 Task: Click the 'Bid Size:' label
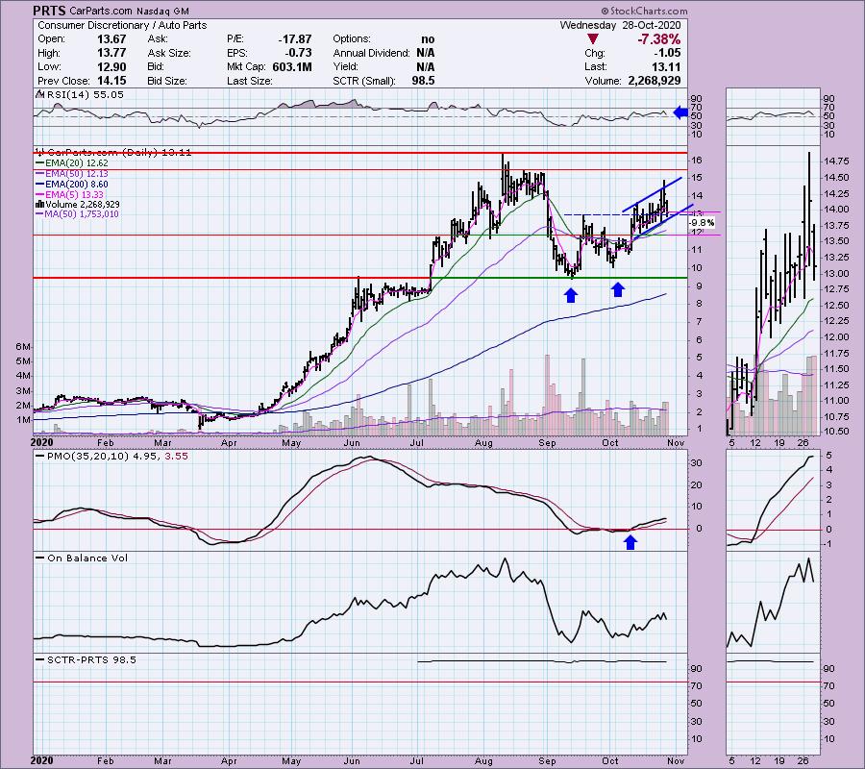[x=166, y=81]
